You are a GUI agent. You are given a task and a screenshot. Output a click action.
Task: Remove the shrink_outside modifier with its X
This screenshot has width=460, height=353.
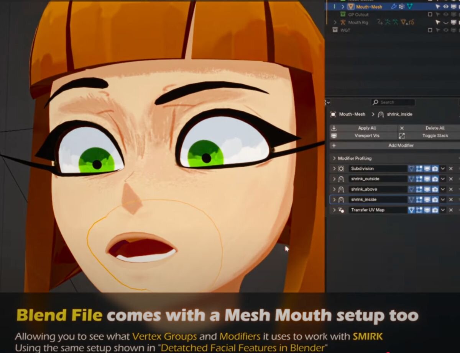451,179
